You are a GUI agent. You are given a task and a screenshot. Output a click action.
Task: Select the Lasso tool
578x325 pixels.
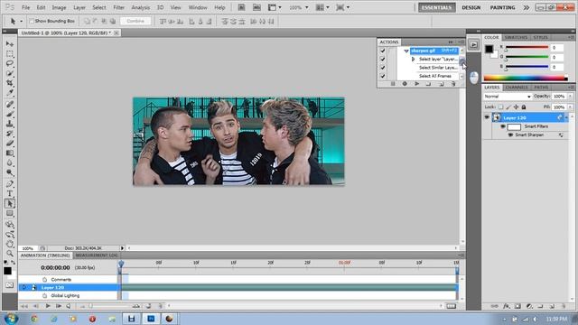[10, 63]
